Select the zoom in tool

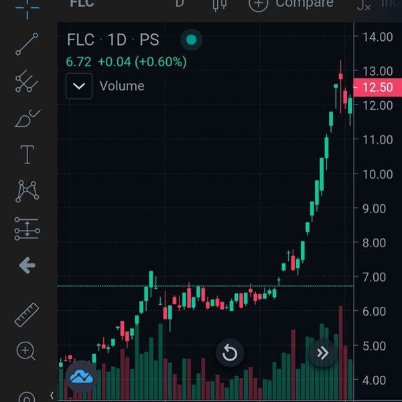point(26,351)
